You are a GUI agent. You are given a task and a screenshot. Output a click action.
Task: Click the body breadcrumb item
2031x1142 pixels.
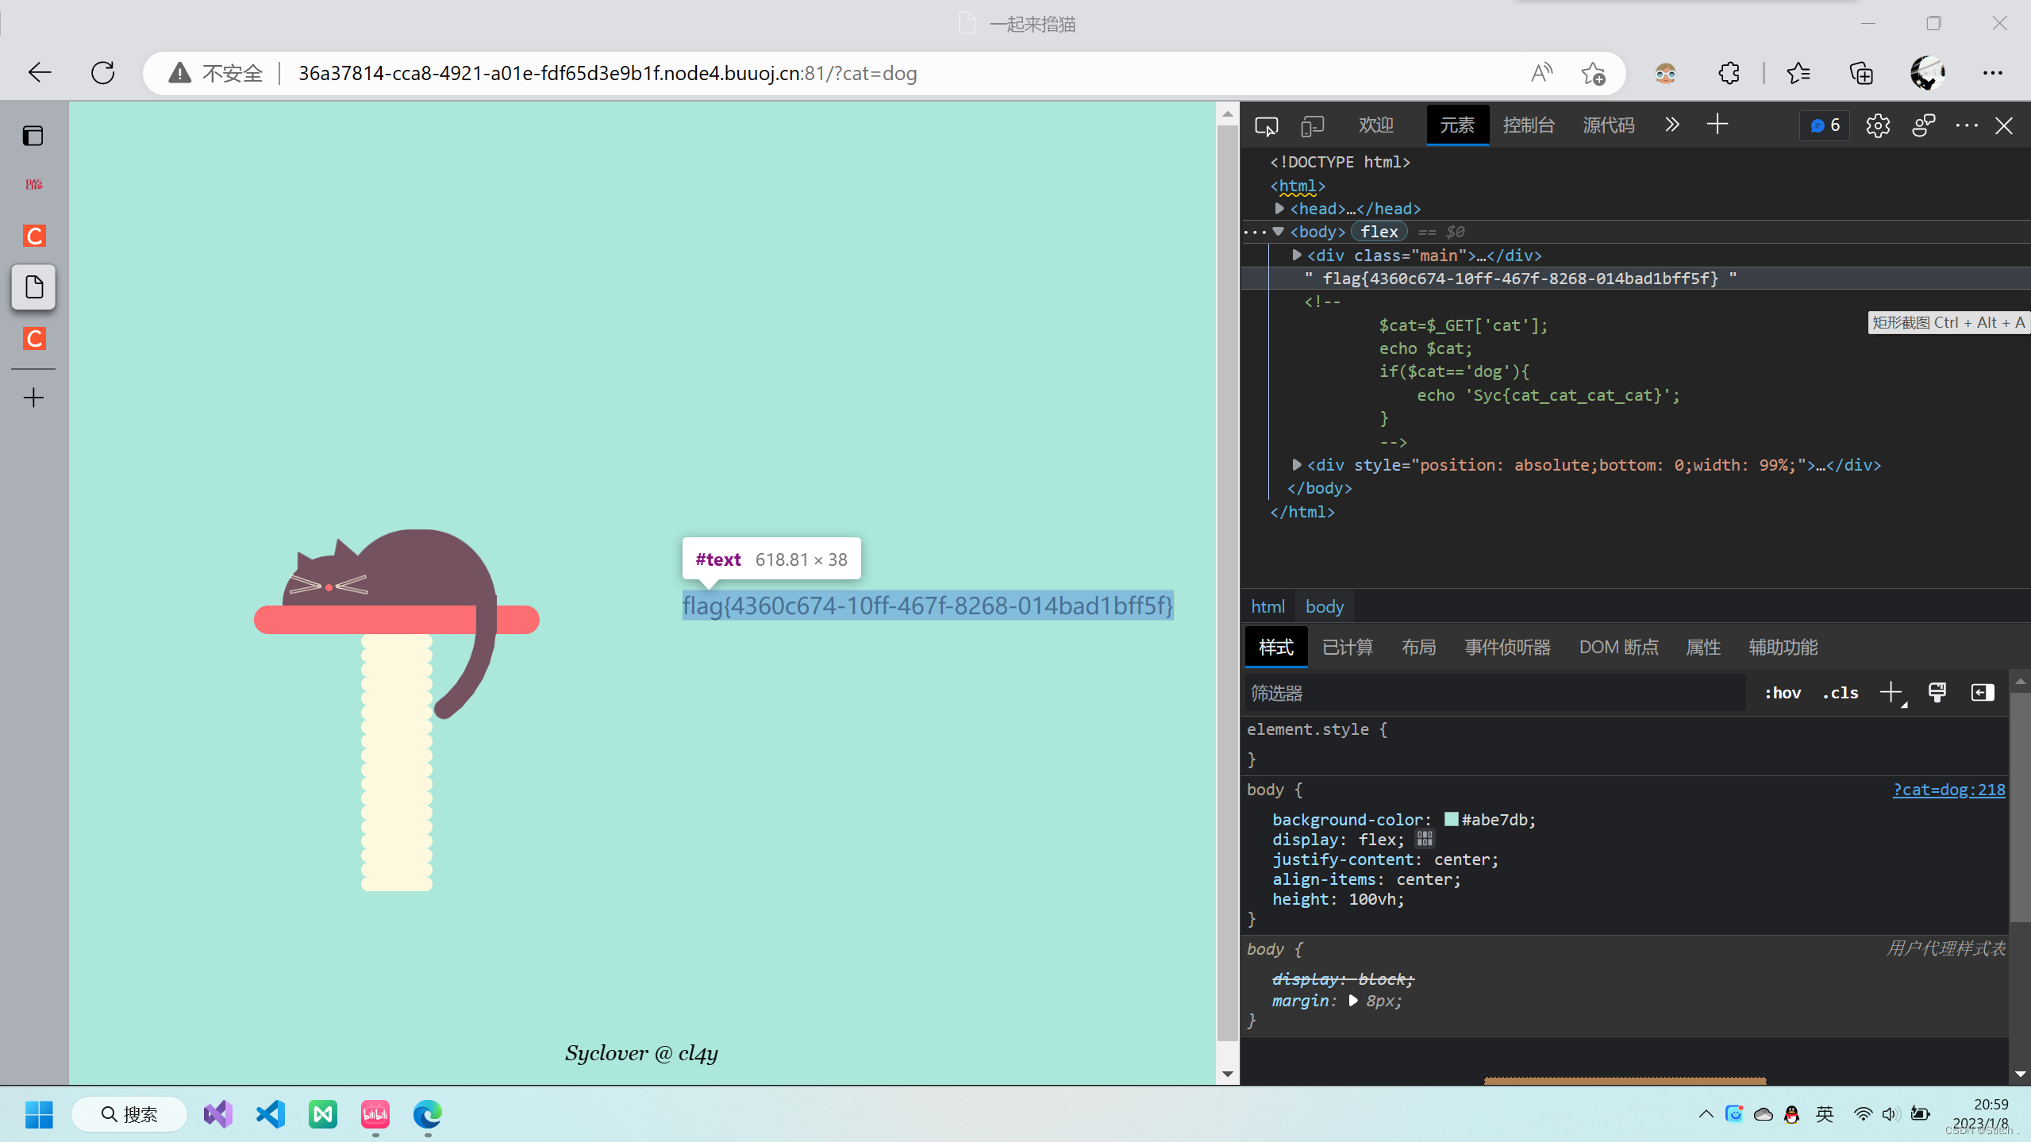1324,606
